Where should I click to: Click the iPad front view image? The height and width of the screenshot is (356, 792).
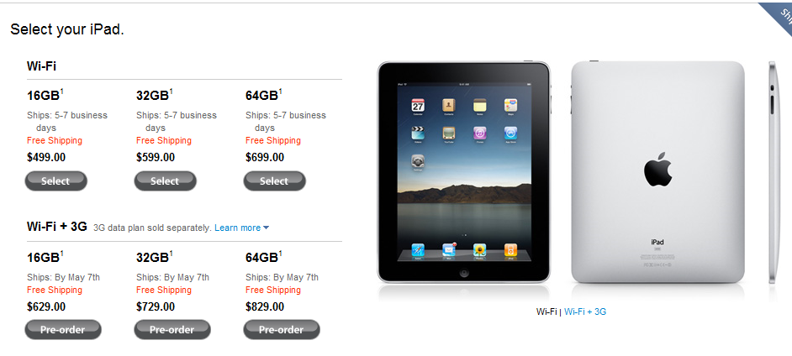pyautogui.click(x=464, y=172)
